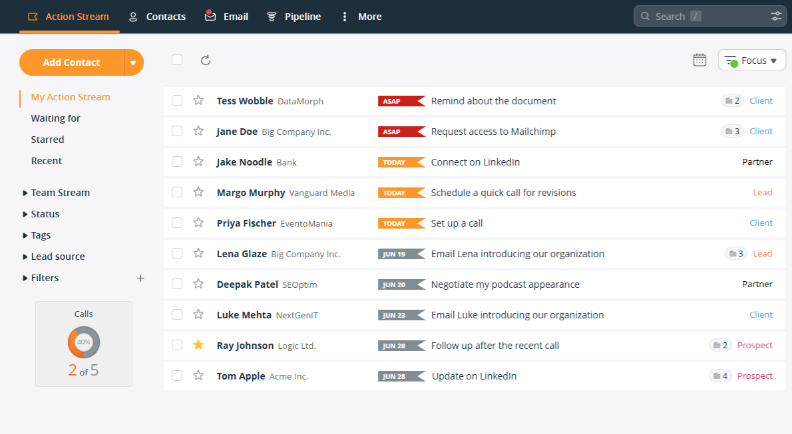
Task: Check the Jane Doe row checkbox
Action: click(177, 131)
